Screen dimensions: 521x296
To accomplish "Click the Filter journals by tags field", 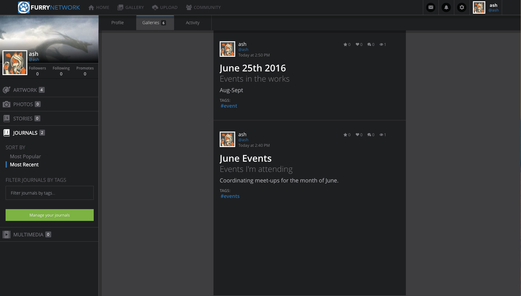I will pos(50,193).
